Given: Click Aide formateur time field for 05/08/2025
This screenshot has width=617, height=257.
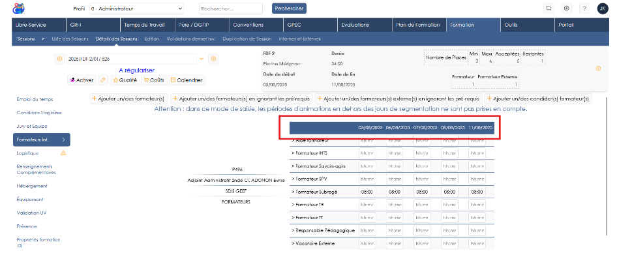Looking at the screenshot, I should coord(367,140).
